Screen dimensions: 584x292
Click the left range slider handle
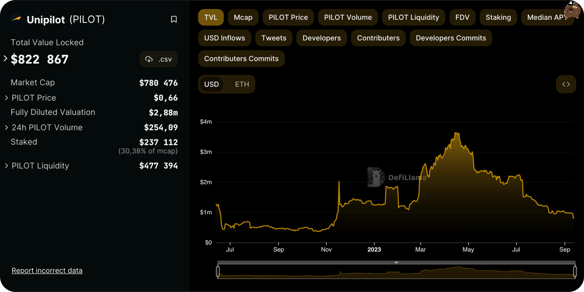[218, 271]
